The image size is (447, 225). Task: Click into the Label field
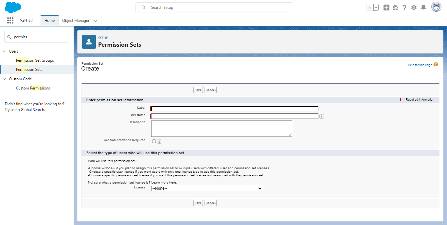click(235, 109)
